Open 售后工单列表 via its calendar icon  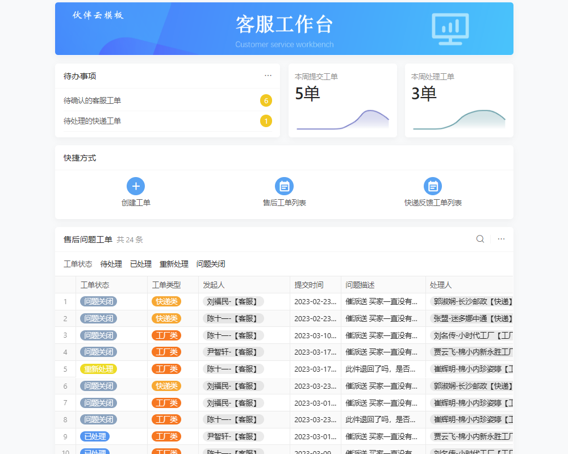284,186
